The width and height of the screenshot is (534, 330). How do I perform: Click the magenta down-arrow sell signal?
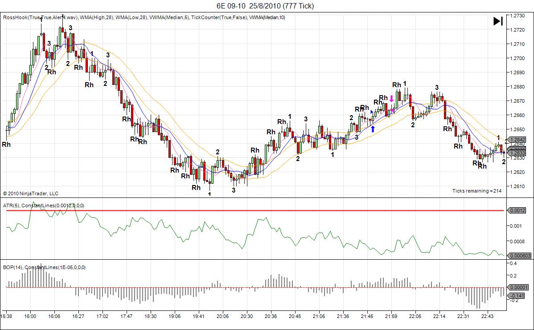click(392, 98)
